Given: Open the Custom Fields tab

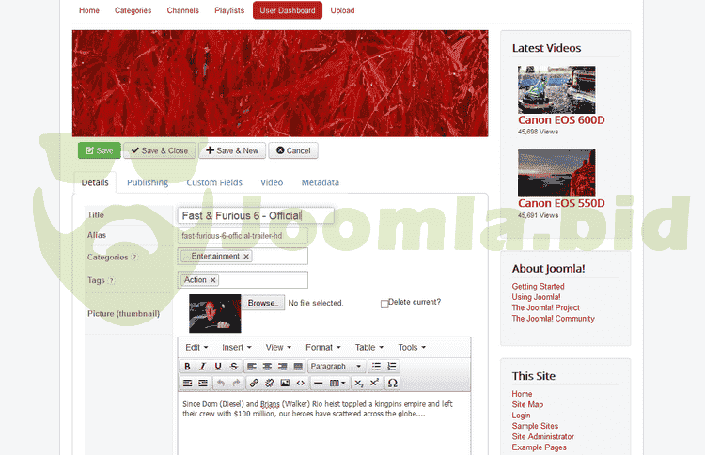Looking at the screenshot, I should click(214, 182).
